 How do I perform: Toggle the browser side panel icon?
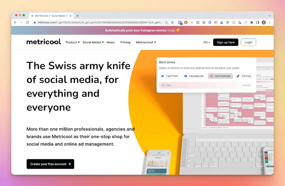(x=258, y=22)
